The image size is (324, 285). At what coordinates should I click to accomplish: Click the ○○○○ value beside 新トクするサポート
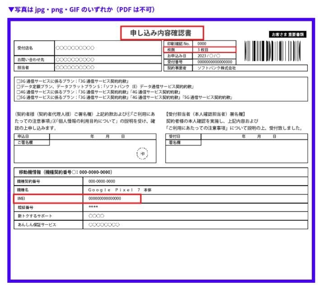coord(96,216)
